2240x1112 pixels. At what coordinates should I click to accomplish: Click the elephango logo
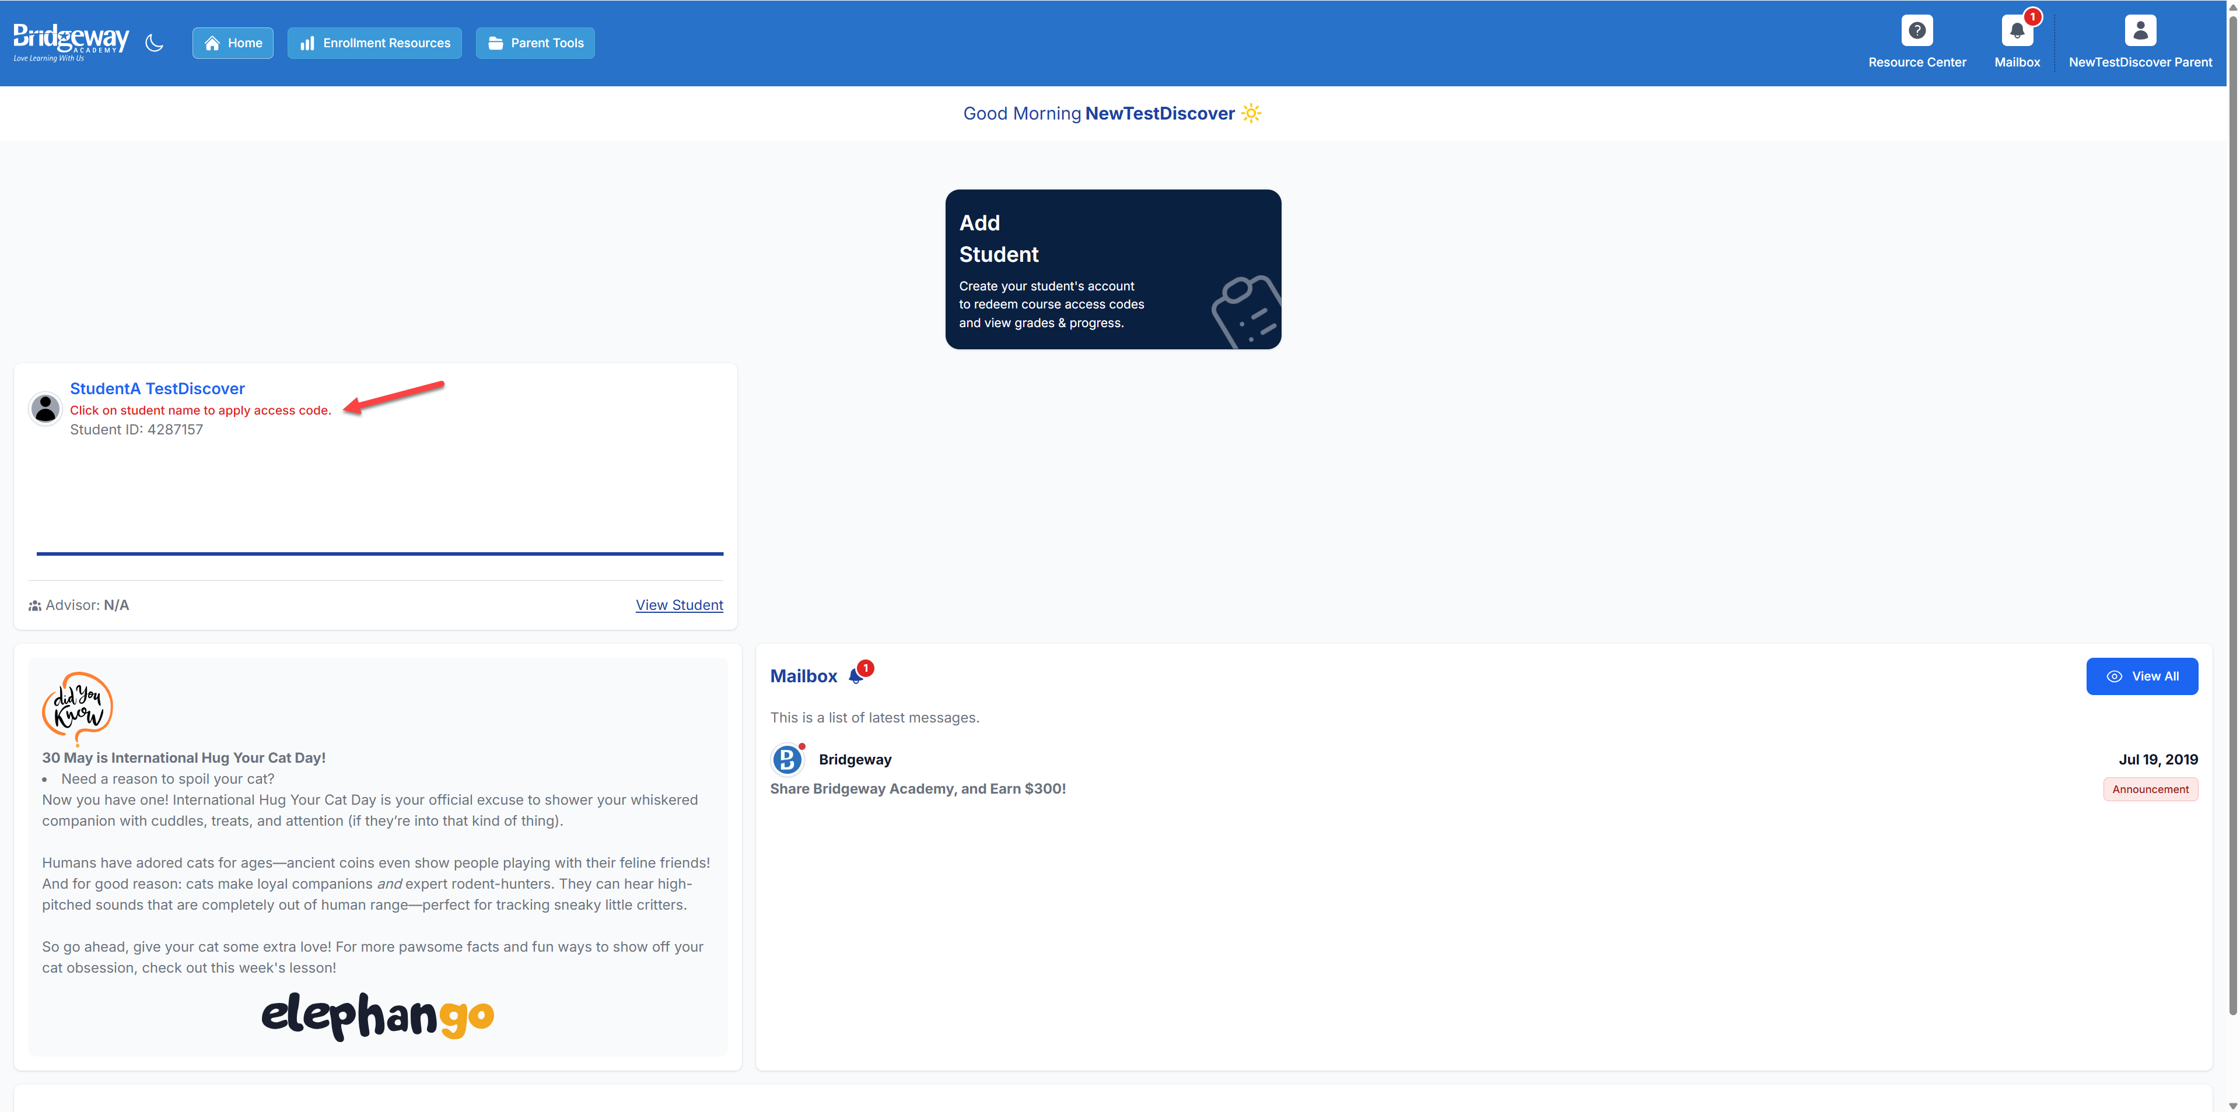(x=377, y=1014)
